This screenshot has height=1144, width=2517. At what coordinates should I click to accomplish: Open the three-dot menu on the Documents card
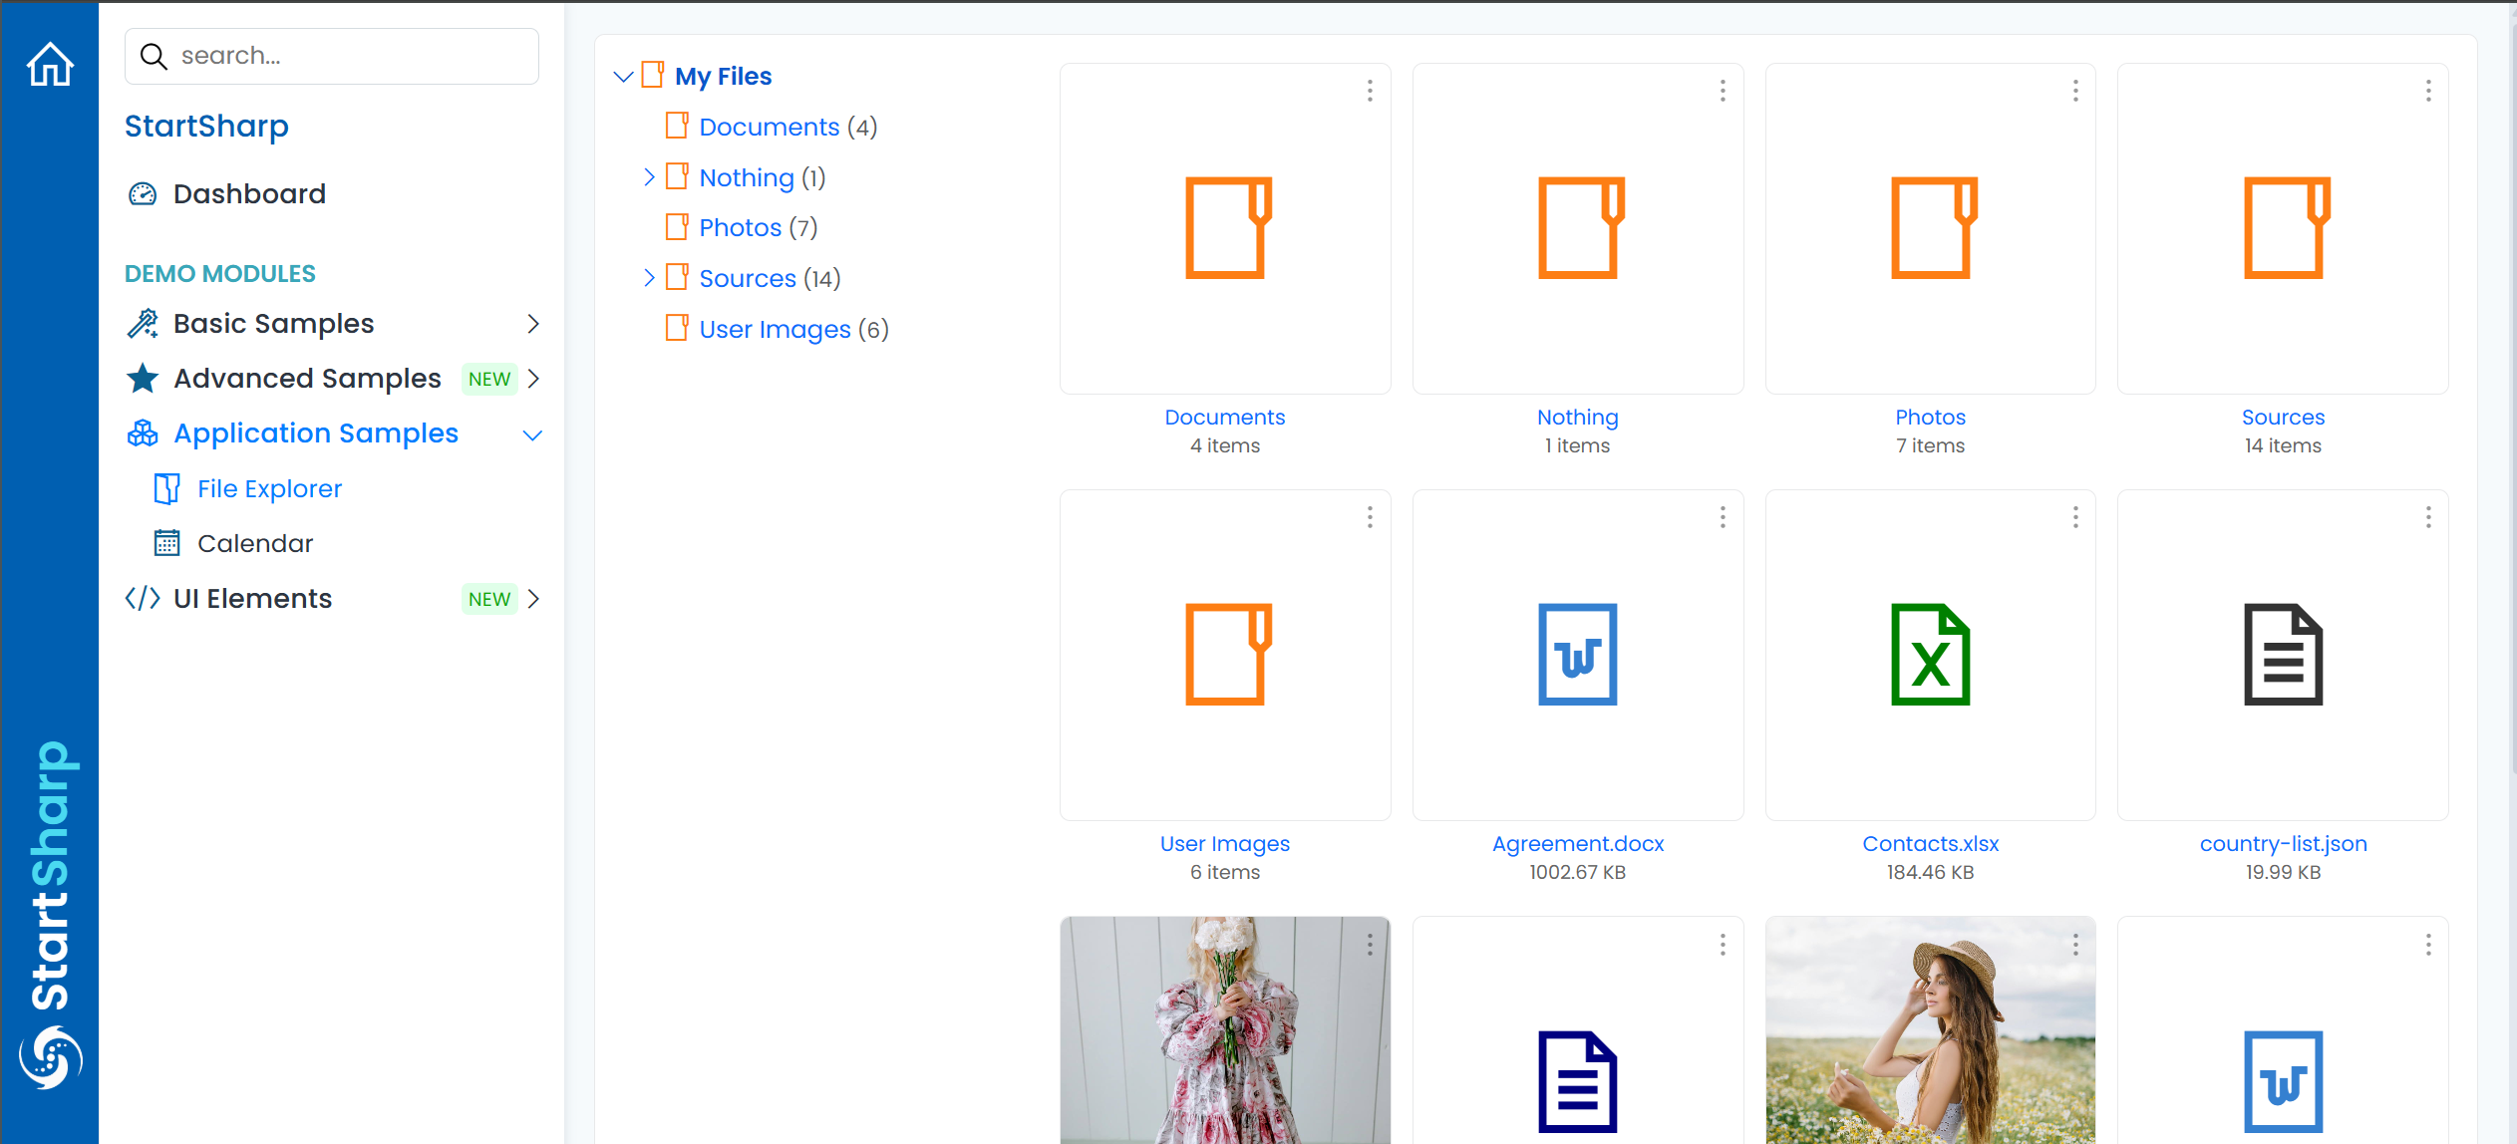1370,91
